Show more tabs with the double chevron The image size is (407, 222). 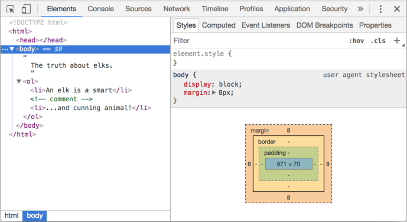click(x=360, y=9)
